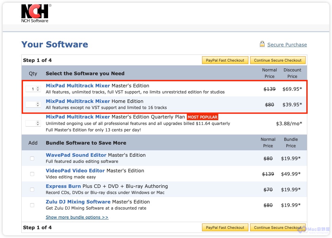Click "Get Zulu DJ Mixing Software at a discounted rate"
The image size is (332, 238).
(x=96, y=208)
